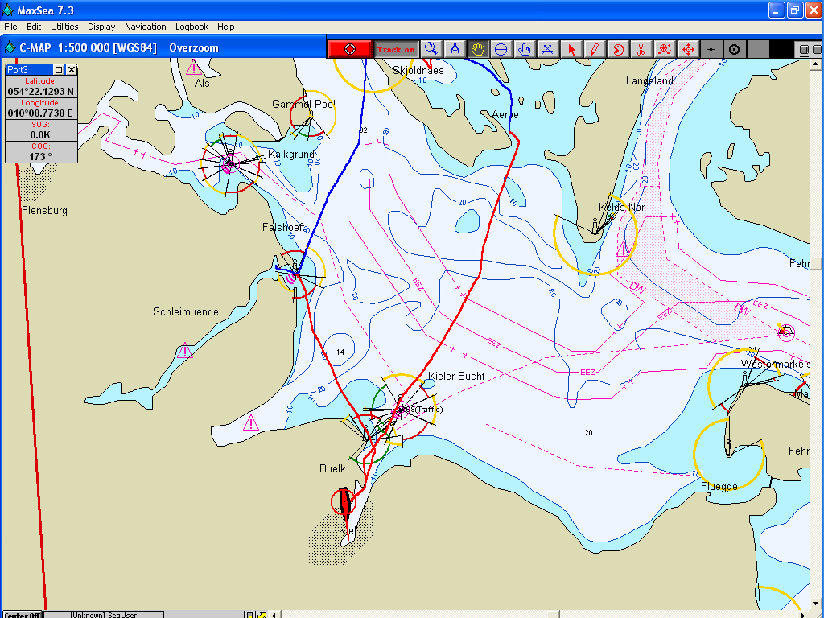Activate the yellow hand pan tool
This screenshot has width=824, height=618.
point(478,49)
